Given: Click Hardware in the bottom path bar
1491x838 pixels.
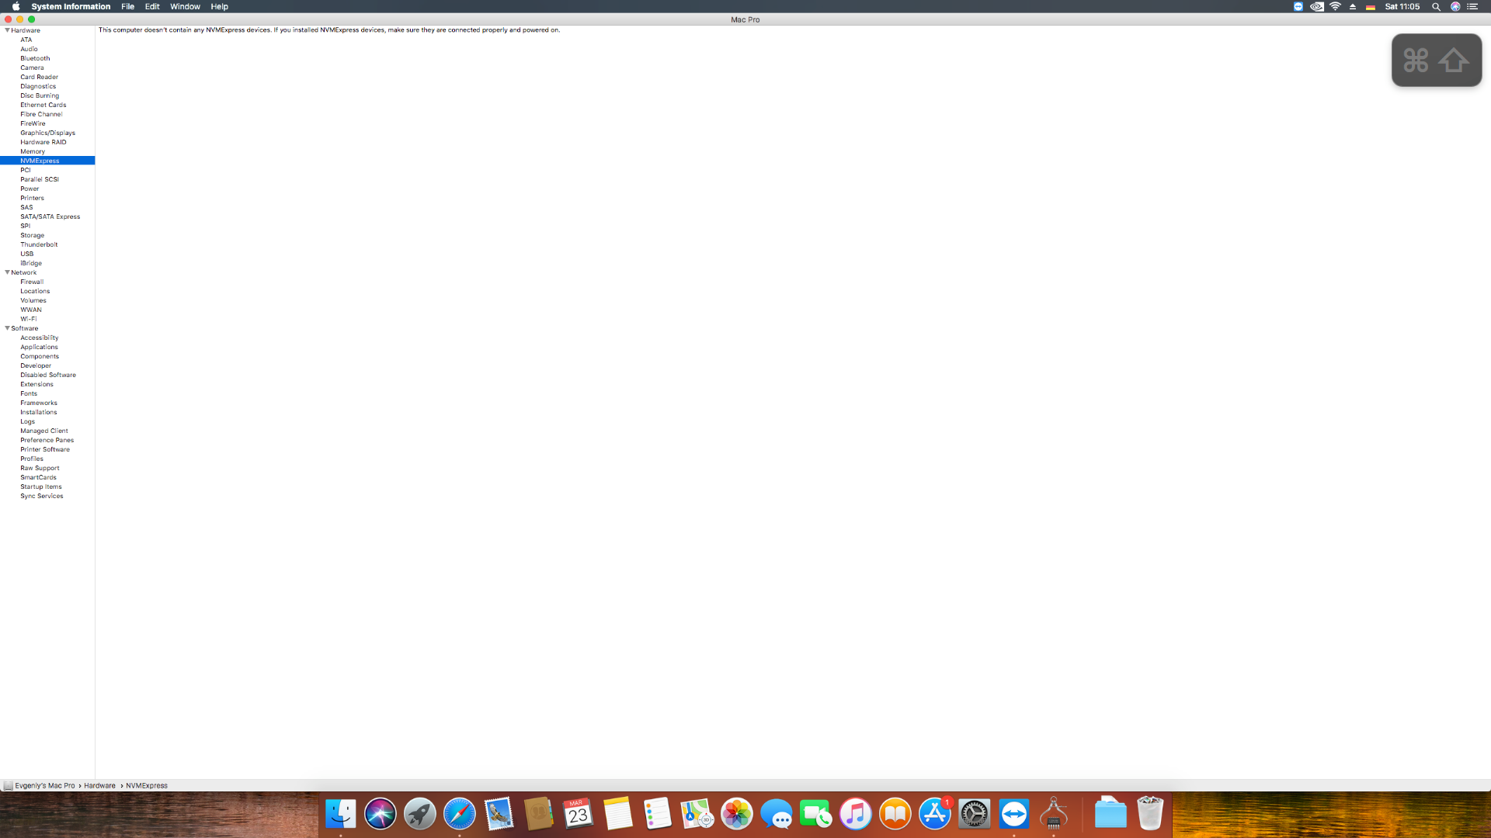Looking at the screenshot, I should [99, 785].
